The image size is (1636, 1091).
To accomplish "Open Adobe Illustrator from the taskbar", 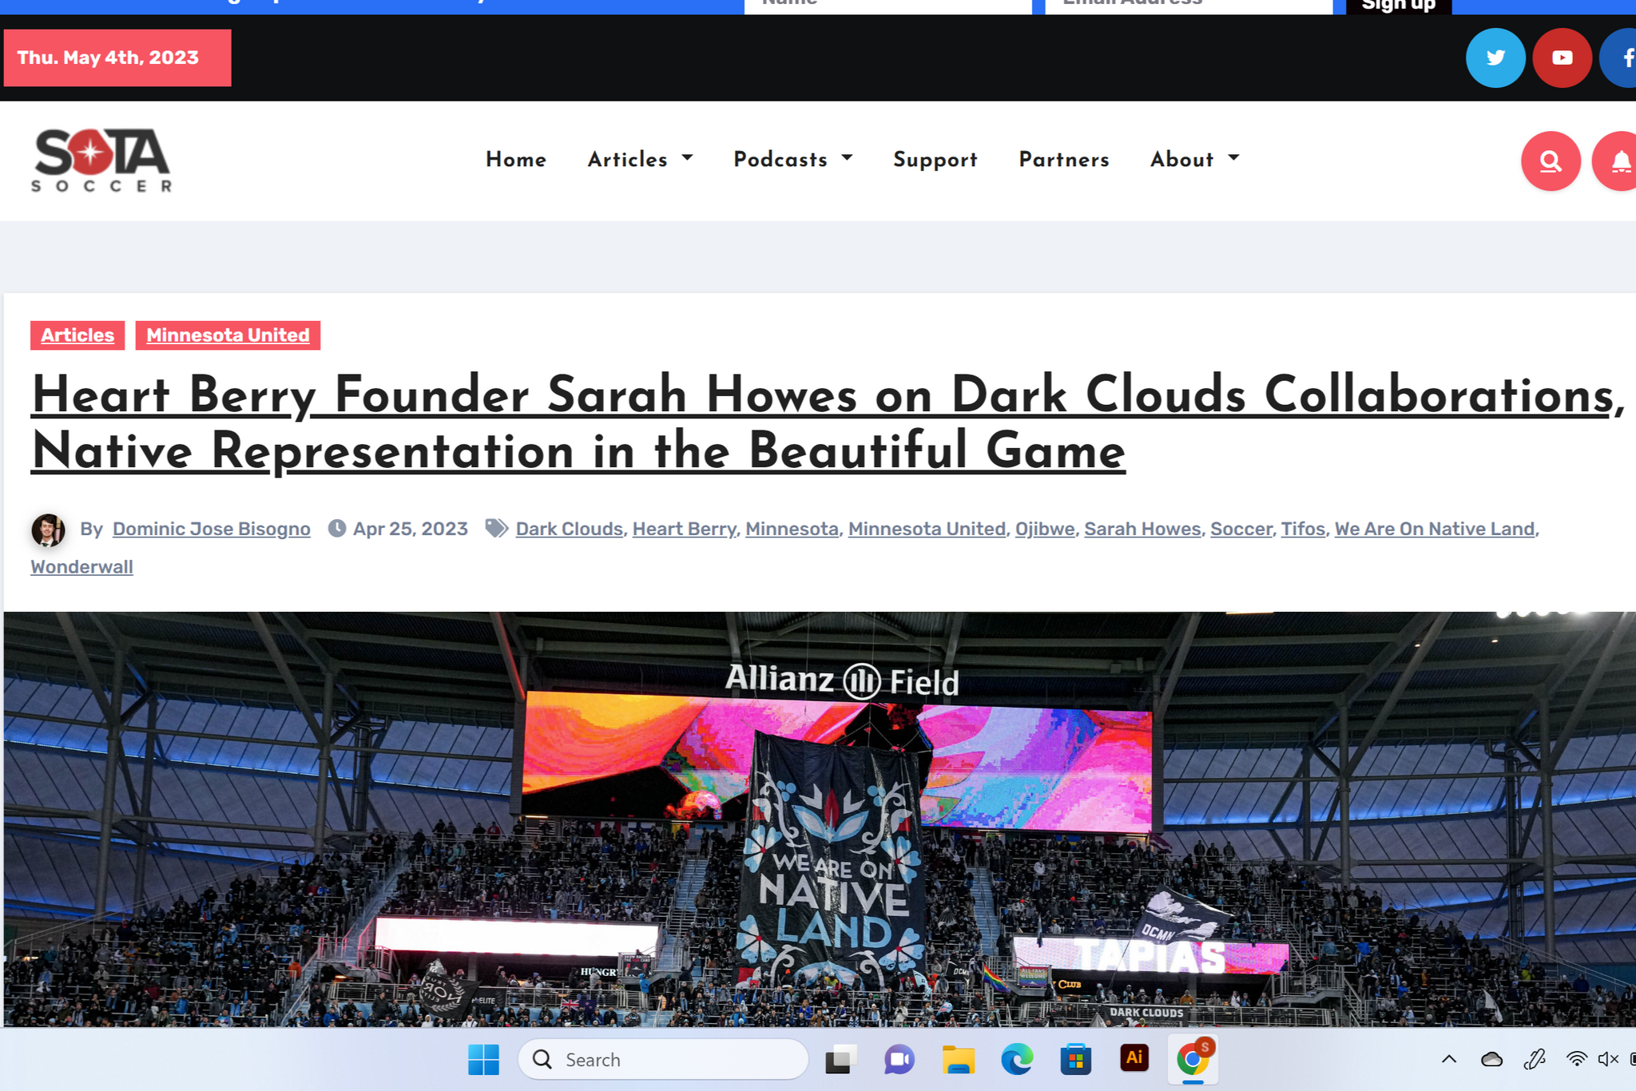I will coord(1134,1058).
